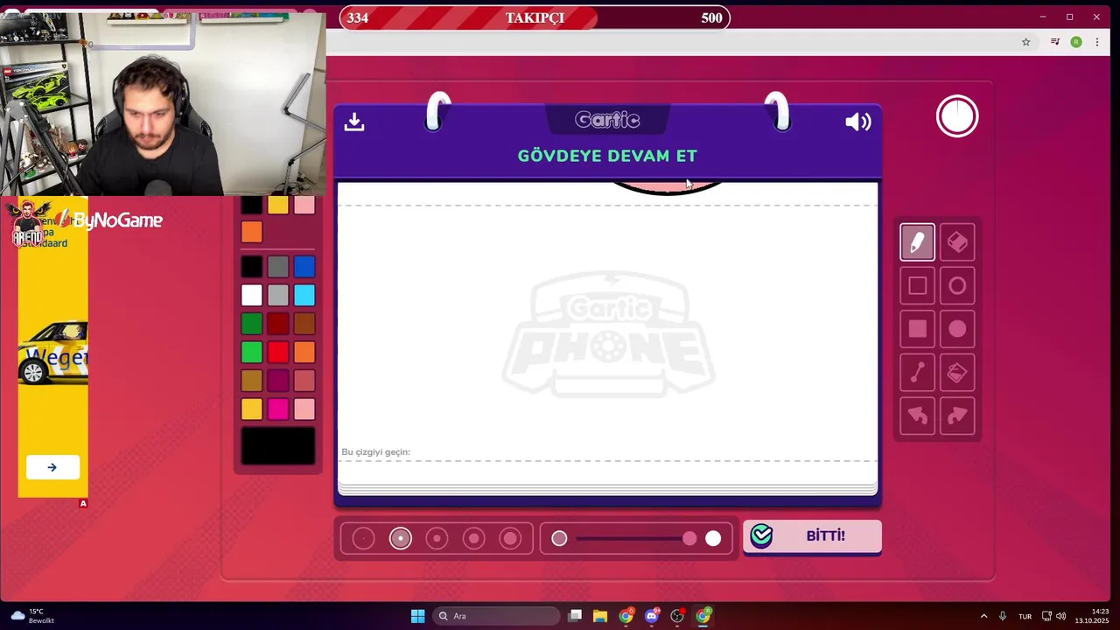Open volume control in the system tray
Viewport: 1120px width, 630px height.
click(1060, 616)
